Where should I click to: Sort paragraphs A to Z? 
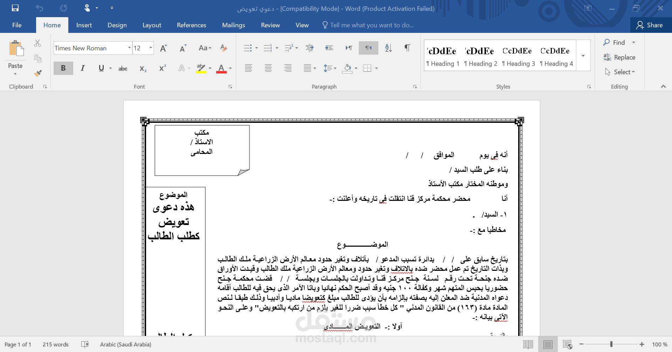(x=388, y=48)
